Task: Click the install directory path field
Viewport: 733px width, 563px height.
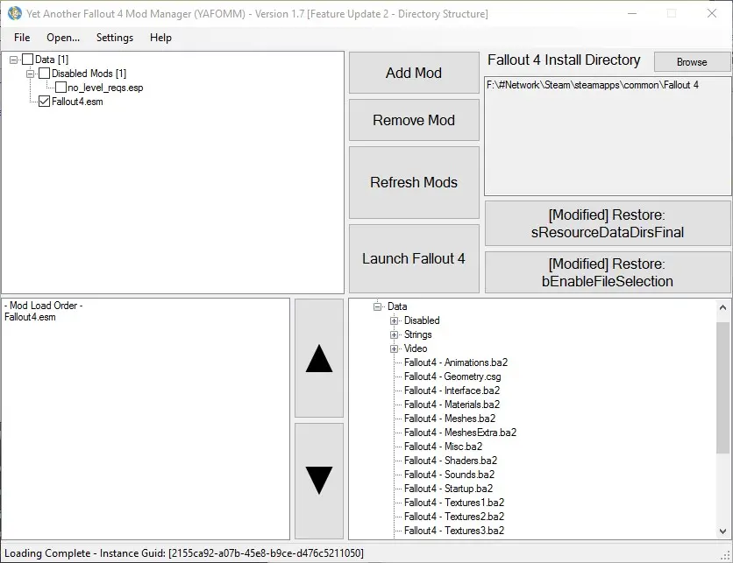Action: coord(608,136)
